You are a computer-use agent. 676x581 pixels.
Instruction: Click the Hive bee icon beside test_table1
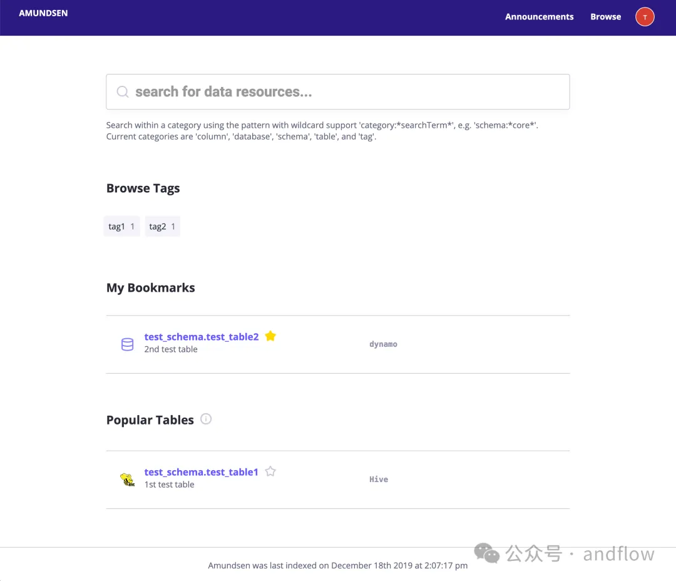point(128,480)
